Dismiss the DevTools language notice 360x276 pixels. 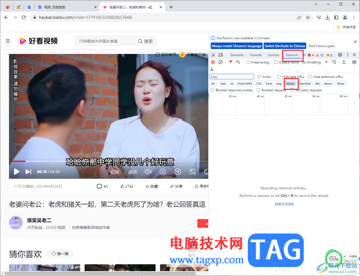[x=355, y=42]
